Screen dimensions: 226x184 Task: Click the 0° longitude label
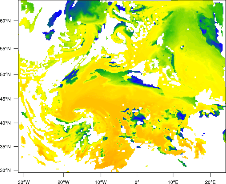(x=137, y=182)
